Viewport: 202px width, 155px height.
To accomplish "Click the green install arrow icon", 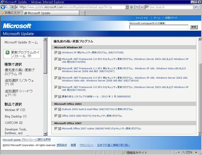I will [7, 53].
